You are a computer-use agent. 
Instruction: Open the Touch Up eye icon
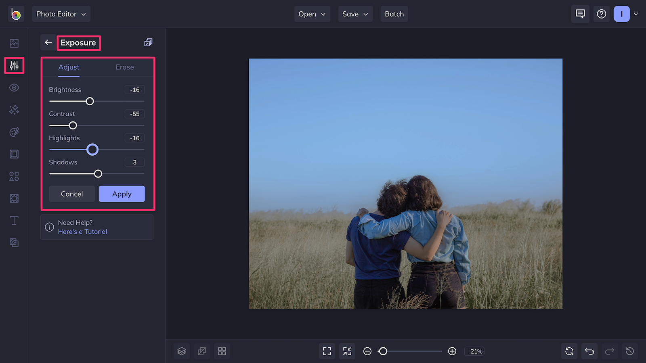pyautogui.click(x=14, y=88)
